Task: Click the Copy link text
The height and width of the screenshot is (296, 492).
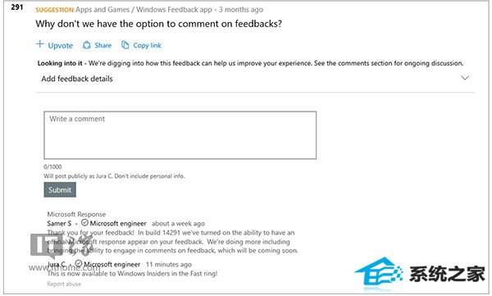Action: pos(147,46)
